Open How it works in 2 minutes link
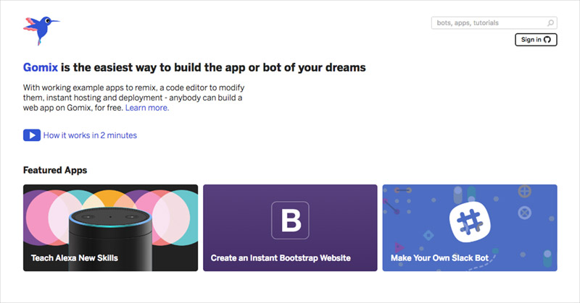Viewport: 580px width, 303px height. [90, 135]
